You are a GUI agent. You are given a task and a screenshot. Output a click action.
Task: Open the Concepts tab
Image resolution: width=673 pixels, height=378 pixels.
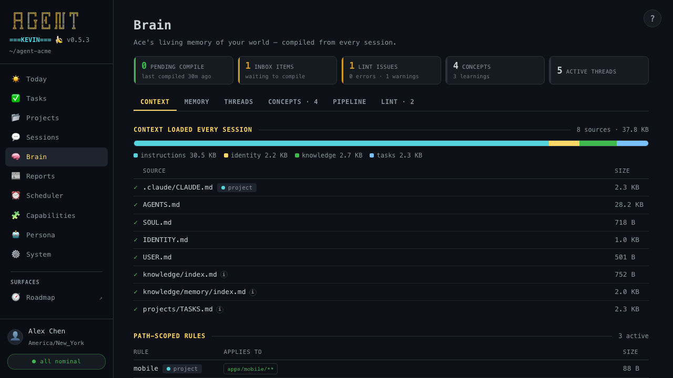[x=293, y=102]
